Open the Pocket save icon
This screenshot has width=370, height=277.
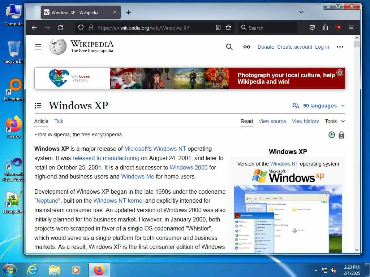pos(312,27)
